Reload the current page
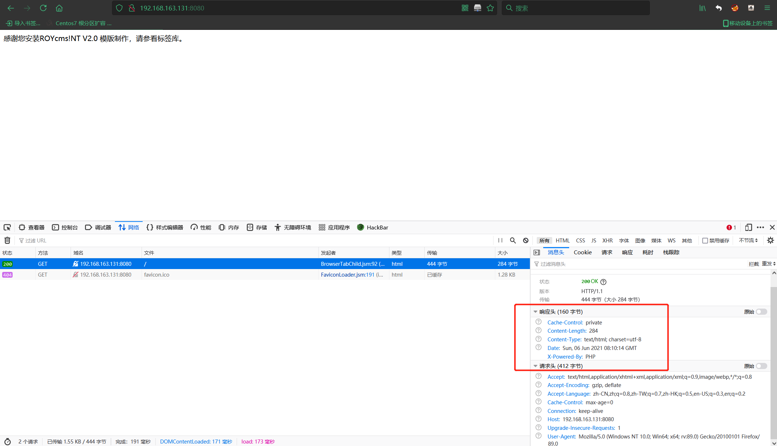The image size is (777, 446). point(43,8)
